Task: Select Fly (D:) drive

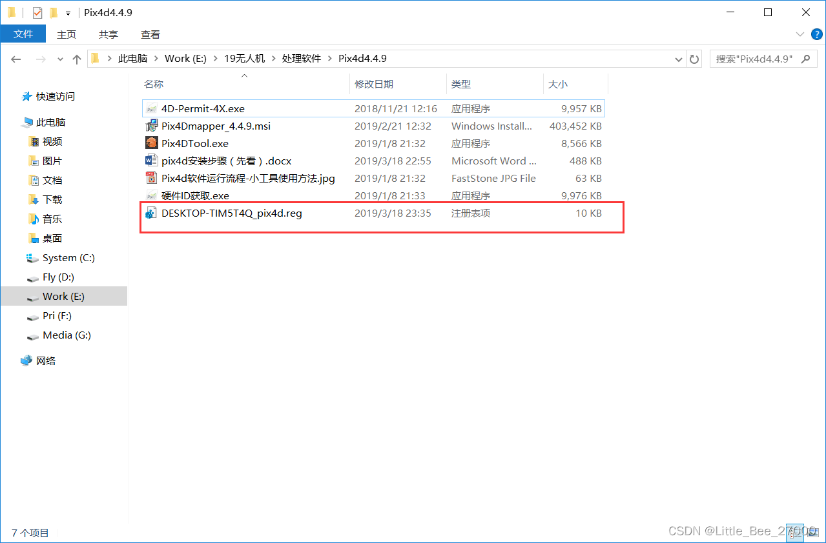Action: click(58, 277)
